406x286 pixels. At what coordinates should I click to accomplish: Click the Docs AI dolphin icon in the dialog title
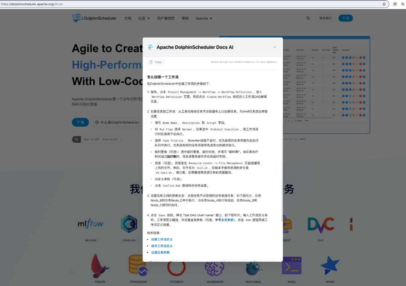pyautogui.click(x=150, y=47)
